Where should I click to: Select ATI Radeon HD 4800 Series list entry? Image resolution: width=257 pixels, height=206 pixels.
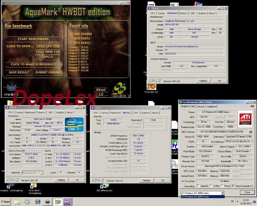(x=203, y=197)
